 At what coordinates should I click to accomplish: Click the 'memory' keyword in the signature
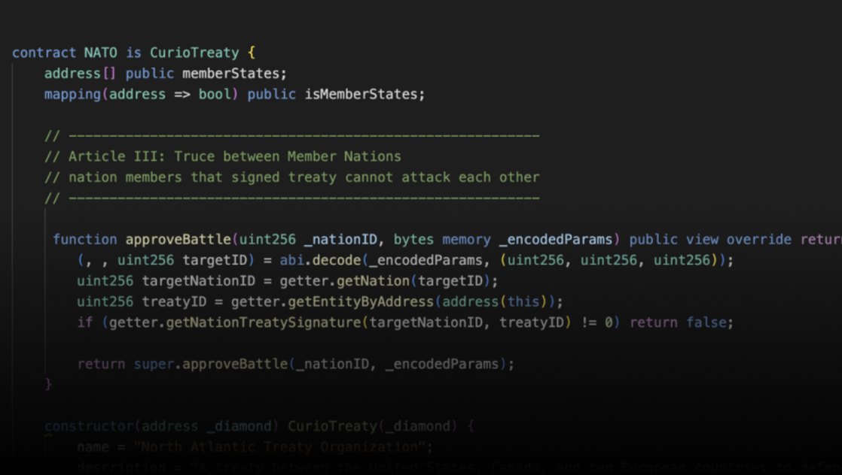(x=466, y=240)
